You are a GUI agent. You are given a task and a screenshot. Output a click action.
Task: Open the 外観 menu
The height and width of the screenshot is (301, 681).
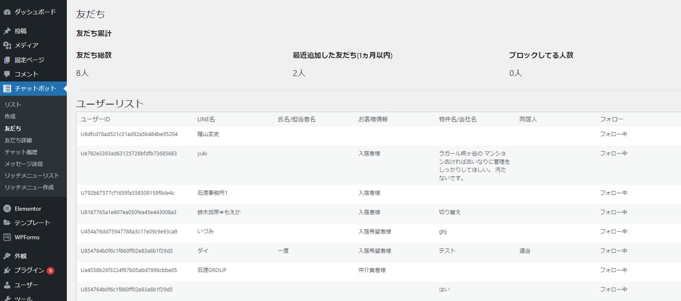point(21,256)
